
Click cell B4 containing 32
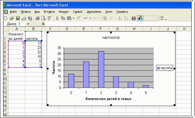click(34, 52)
